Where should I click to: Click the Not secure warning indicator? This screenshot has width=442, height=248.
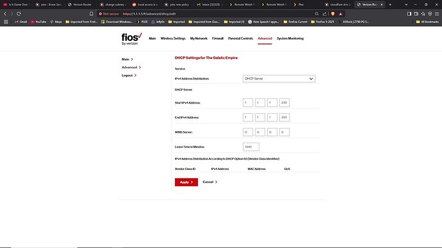click(x=108, y=14)
